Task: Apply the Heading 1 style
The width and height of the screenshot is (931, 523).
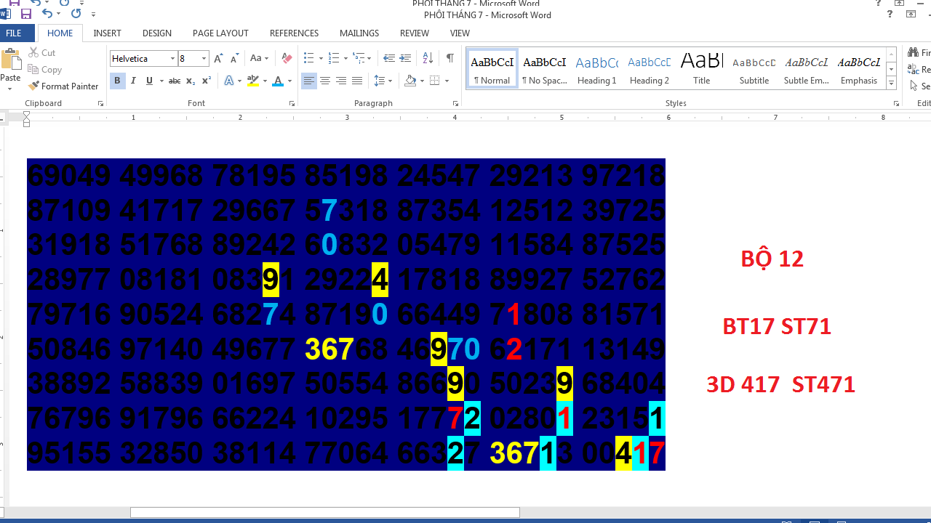Action: pos(597,69)
